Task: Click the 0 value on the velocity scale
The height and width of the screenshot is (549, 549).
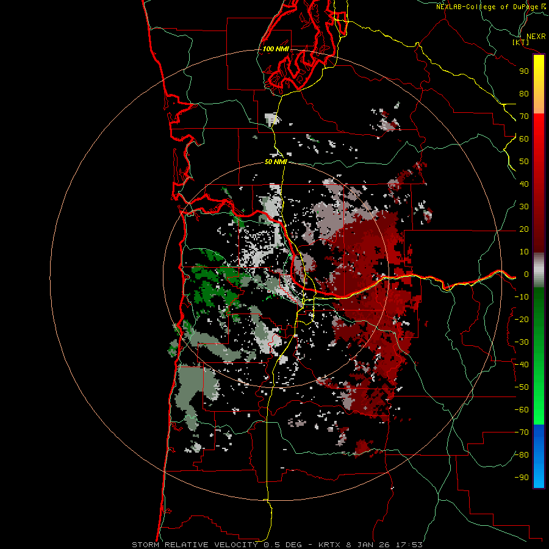Action: (526, 274)
